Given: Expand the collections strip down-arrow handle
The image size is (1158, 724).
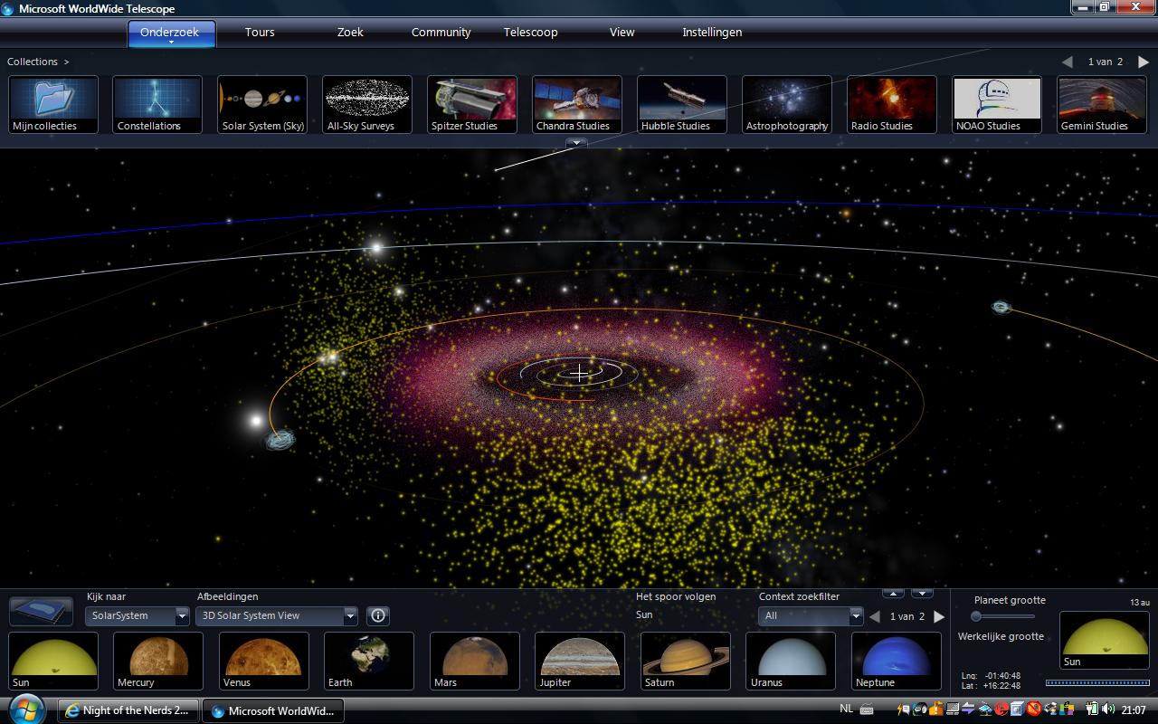Looking at the screenshot, I should click(576, 143).
